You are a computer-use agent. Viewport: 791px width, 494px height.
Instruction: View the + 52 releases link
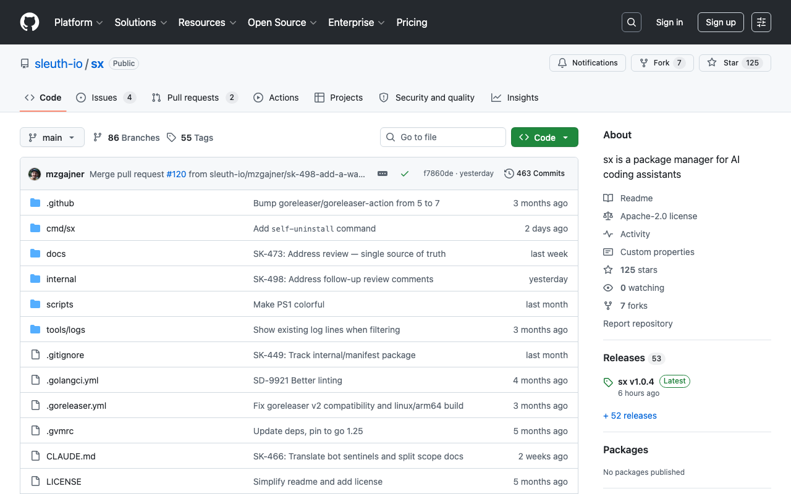point(630,416)
